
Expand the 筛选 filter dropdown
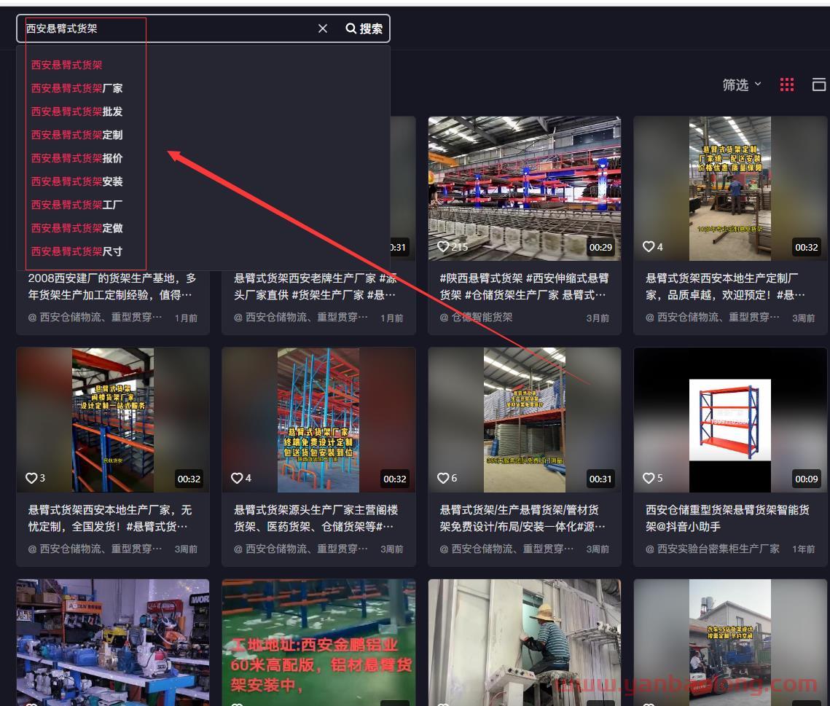[x=742, y=85]
